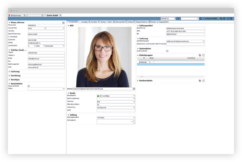Click the browse folder icon beside Bildpfad

134,89
